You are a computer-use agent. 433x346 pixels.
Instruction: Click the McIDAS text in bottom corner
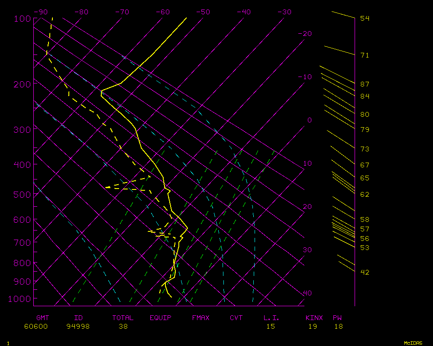point(413,343)
